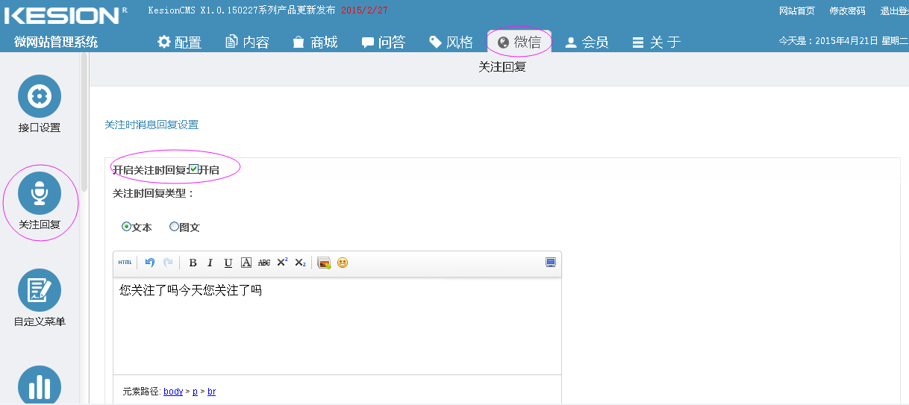
Task: Click the 退出登录 link
Action: (x=894, y=10)
